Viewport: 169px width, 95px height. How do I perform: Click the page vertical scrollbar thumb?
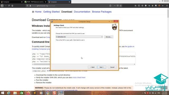point(168,14)
